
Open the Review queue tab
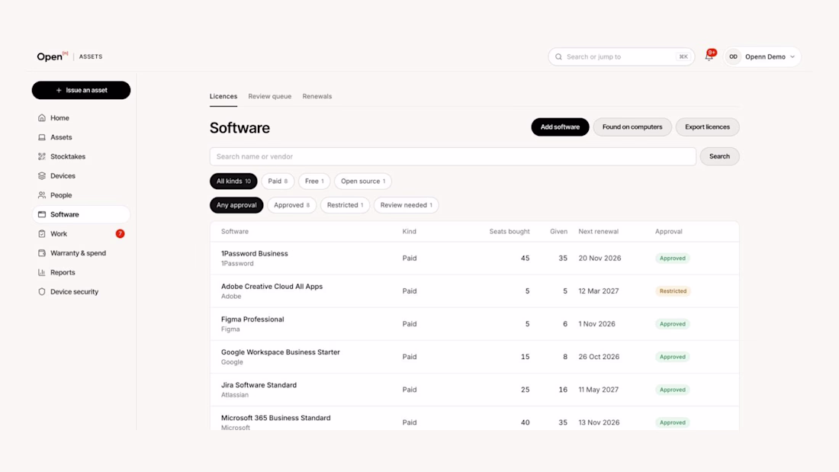[270, 96]
